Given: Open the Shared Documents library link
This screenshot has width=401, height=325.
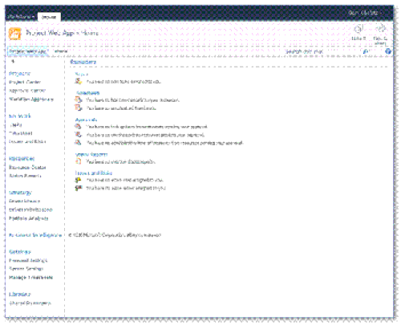Looking at the screenshot, I should tap(30, 303).
